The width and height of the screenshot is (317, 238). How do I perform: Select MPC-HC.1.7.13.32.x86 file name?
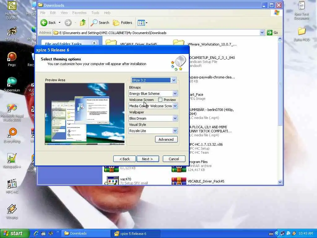pos(206,144)
